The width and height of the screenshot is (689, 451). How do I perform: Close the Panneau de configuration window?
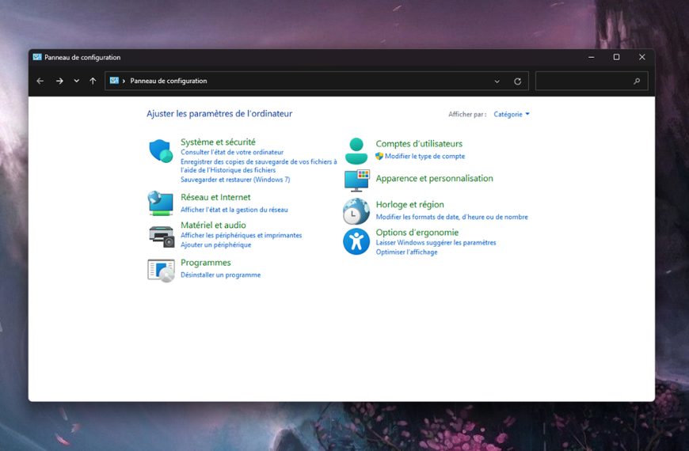click(642, 57)
